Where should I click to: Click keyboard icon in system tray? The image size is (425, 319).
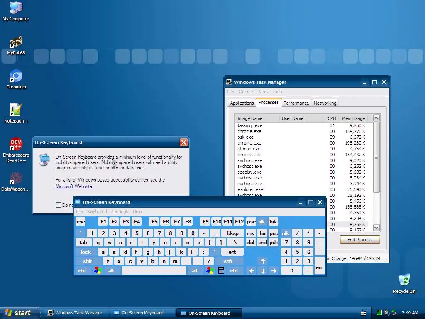coord(364,313)
